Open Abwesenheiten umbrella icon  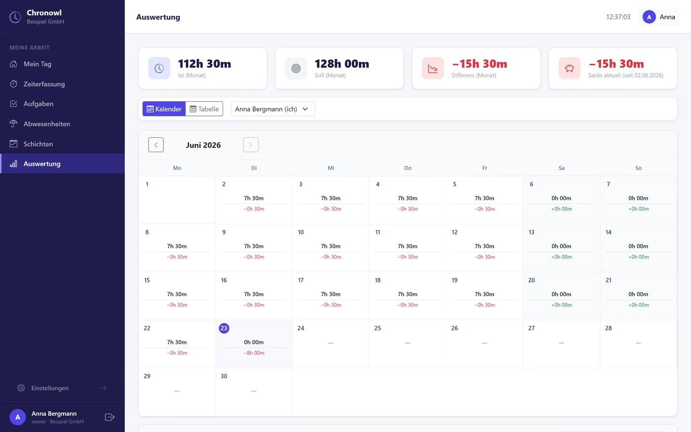tap(13, 124)
